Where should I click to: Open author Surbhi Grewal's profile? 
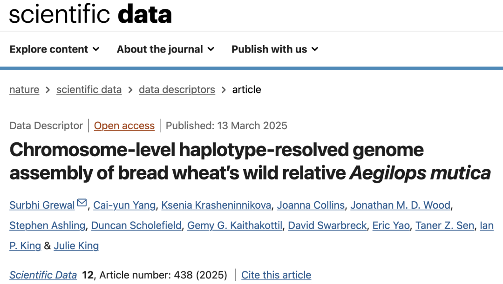[42, 205]
